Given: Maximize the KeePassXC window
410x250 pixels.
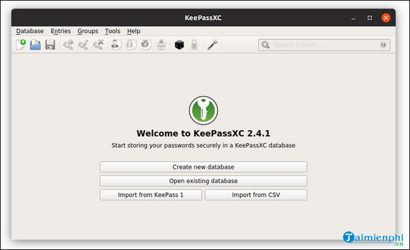Looking at the screenshot, I should click(370, 18).
